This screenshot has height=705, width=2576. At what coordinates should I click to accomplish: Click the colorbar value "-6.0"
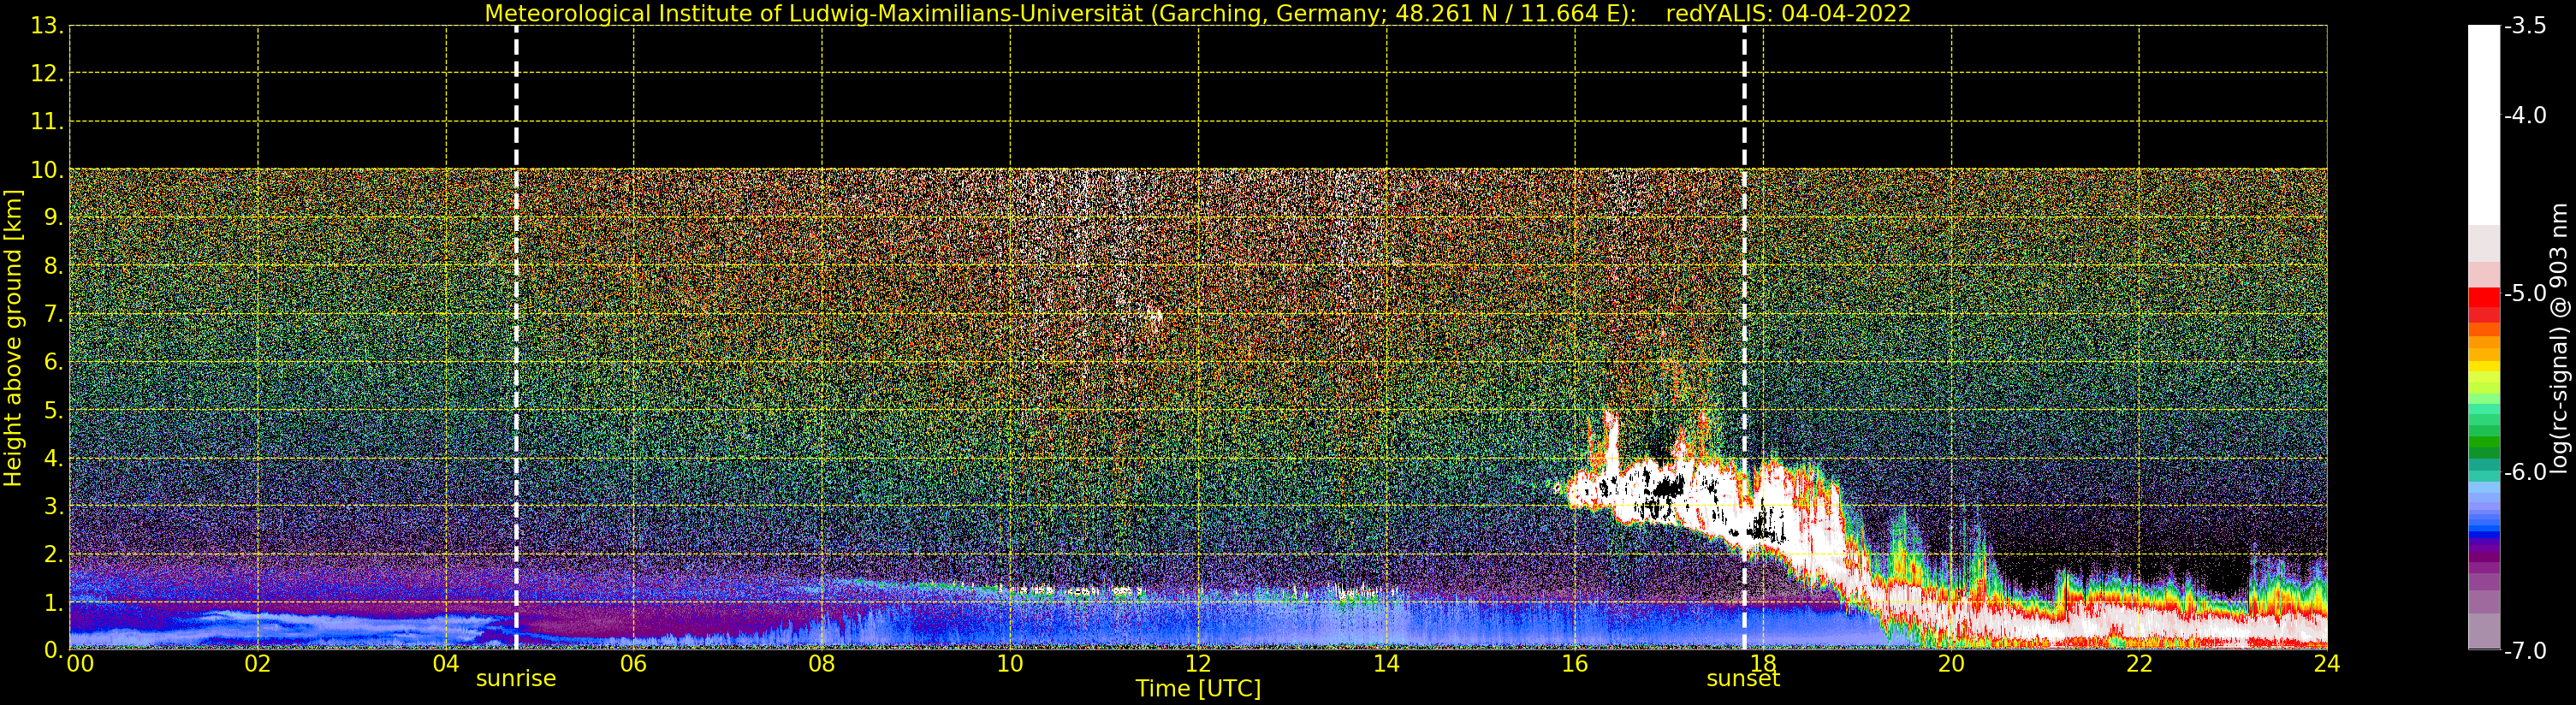coord(2526,472)
